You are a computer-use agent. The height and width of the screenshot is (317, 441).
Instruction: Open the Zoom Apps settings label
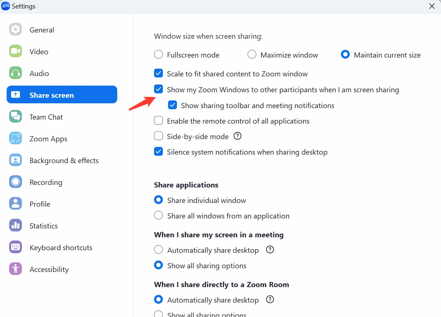[x=48, y=139]
